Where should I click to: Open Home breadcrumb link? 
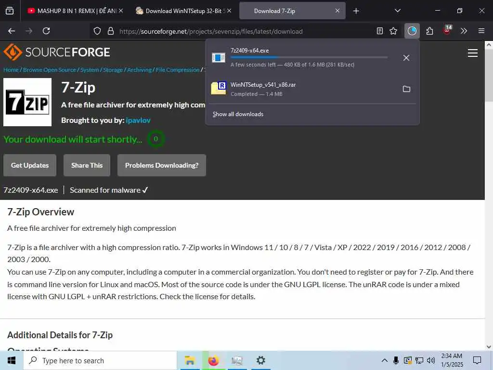[x=11, y=70]
